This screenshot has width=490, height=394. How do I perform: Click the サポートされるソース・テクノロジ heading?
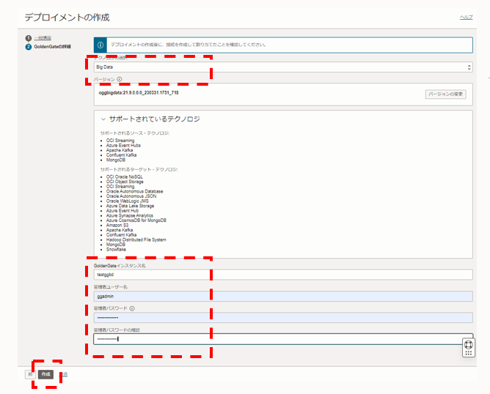(x=135, y=133)
